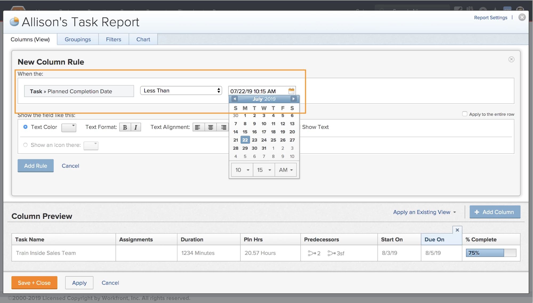Go to previous month in calendar
The image size is (533, 303).
tap(235, 99)
